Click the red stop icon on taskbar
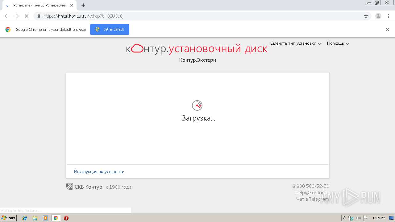Screen dimensions: 395x222 pos(66,218)
